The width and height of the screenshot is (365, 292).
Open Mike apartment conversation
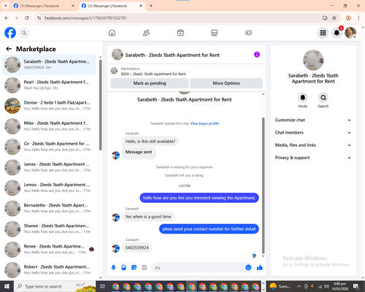pos(49,126)
